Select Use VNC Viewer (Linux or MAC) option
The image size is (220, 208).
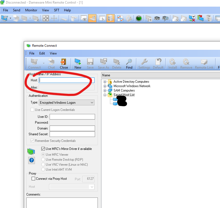(43, 165)
